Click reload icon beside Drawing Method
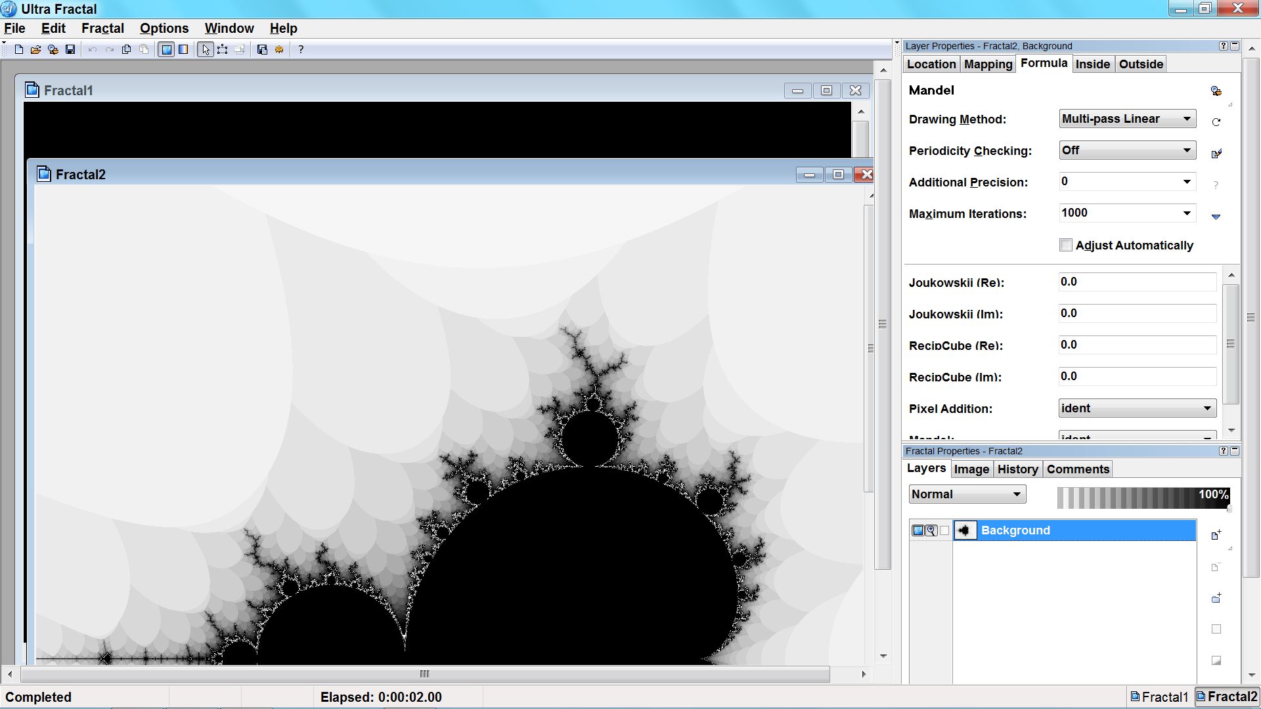 [x=1216, y=122]
